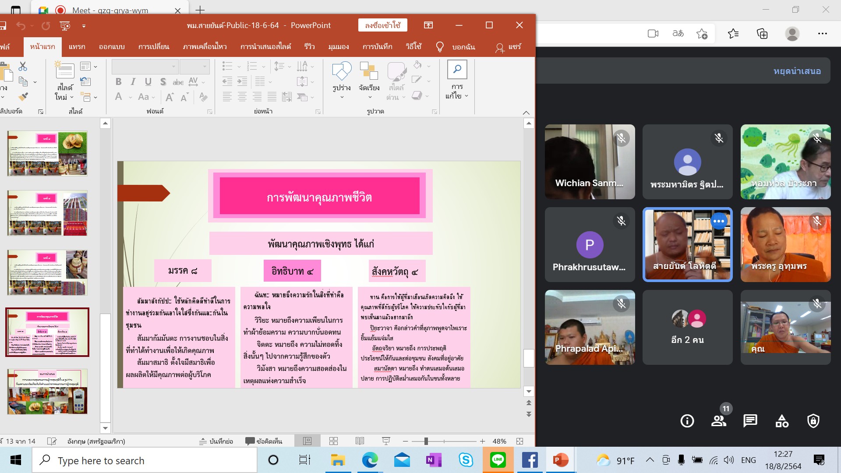Open options on สายยันต์ โลหิตดี video tile
Image resolution: width=841 pixels, height=473 pixels.
point(719,221)
